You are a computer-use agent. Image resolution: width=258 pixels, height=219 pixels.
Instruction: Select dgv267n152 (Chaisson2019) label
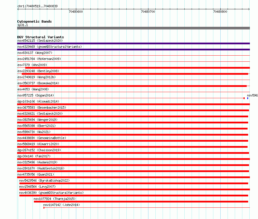(x=39, y=150)
